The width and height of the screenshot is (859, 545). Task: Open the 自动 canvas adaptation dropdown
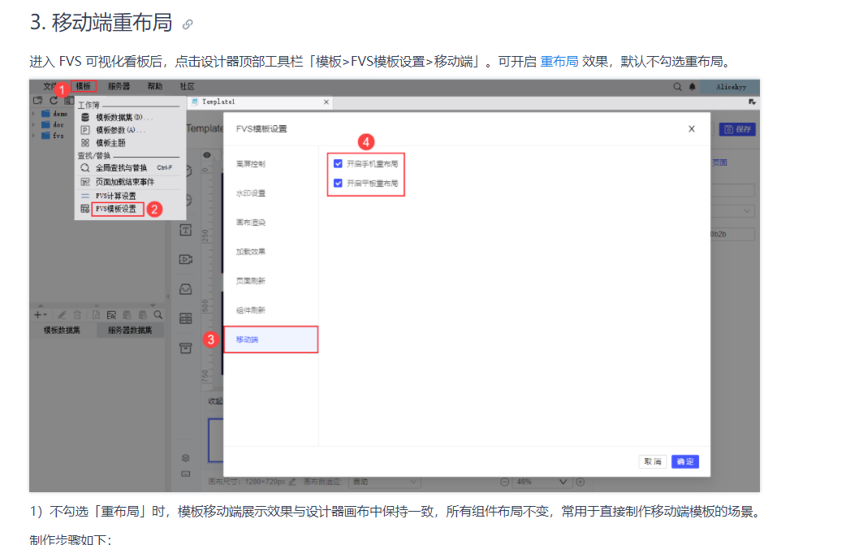click(385, 482)
